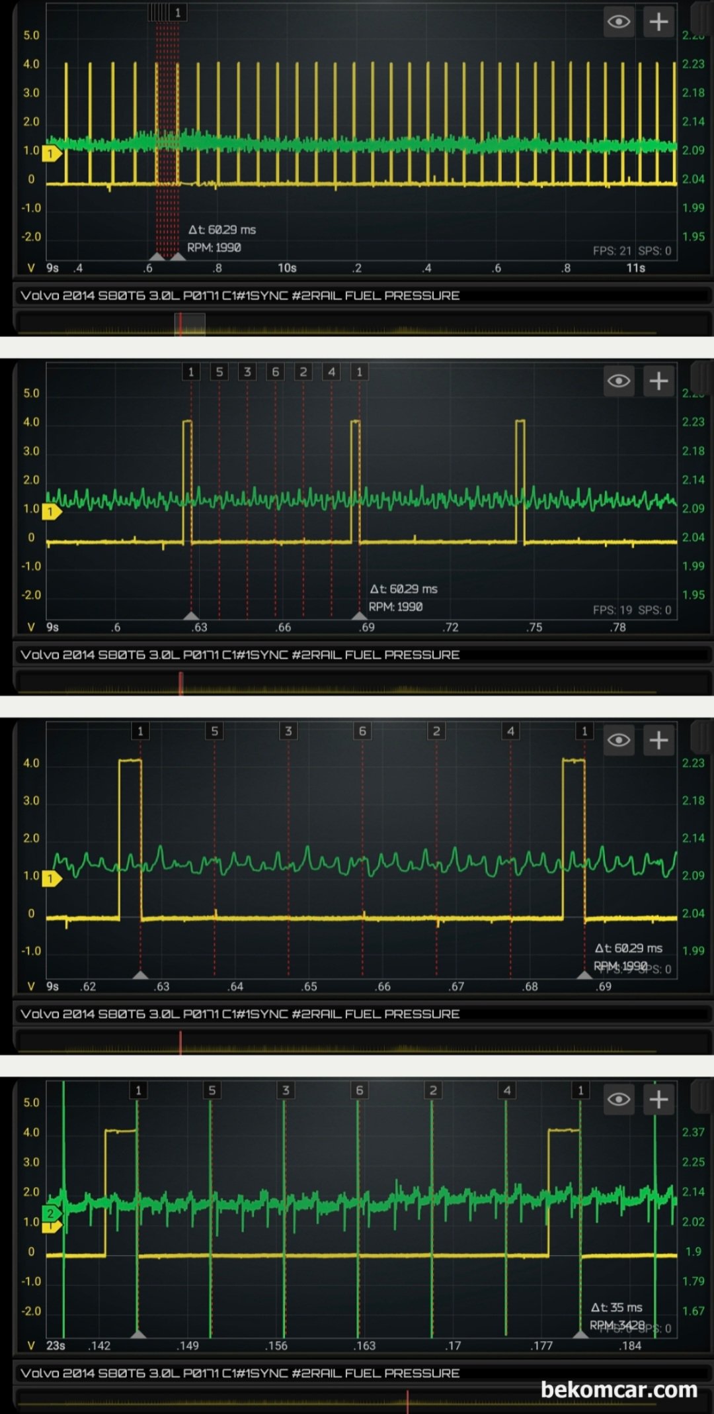Select the yellow channel 1 marker in the second chart
The image size is (714, 1414).
click(x=52, y=512)
